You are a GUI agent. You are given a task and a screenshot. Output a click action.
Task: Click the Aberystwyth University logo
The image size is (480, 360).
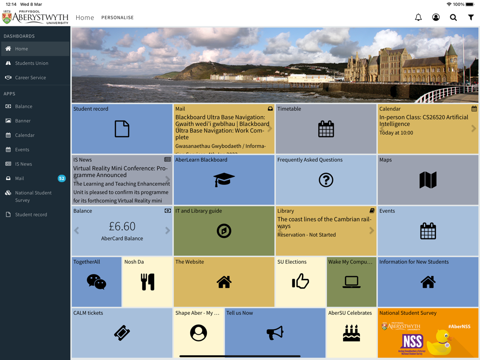click(x=35, y=17)
